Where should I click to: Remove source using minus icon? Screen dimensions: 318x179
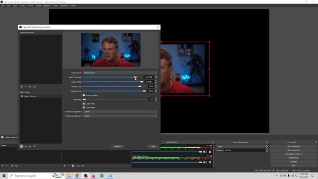click(69, 166)
